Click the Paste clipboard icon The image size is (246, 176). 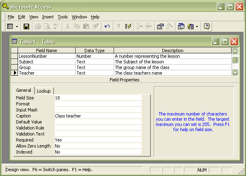point(86,26)
